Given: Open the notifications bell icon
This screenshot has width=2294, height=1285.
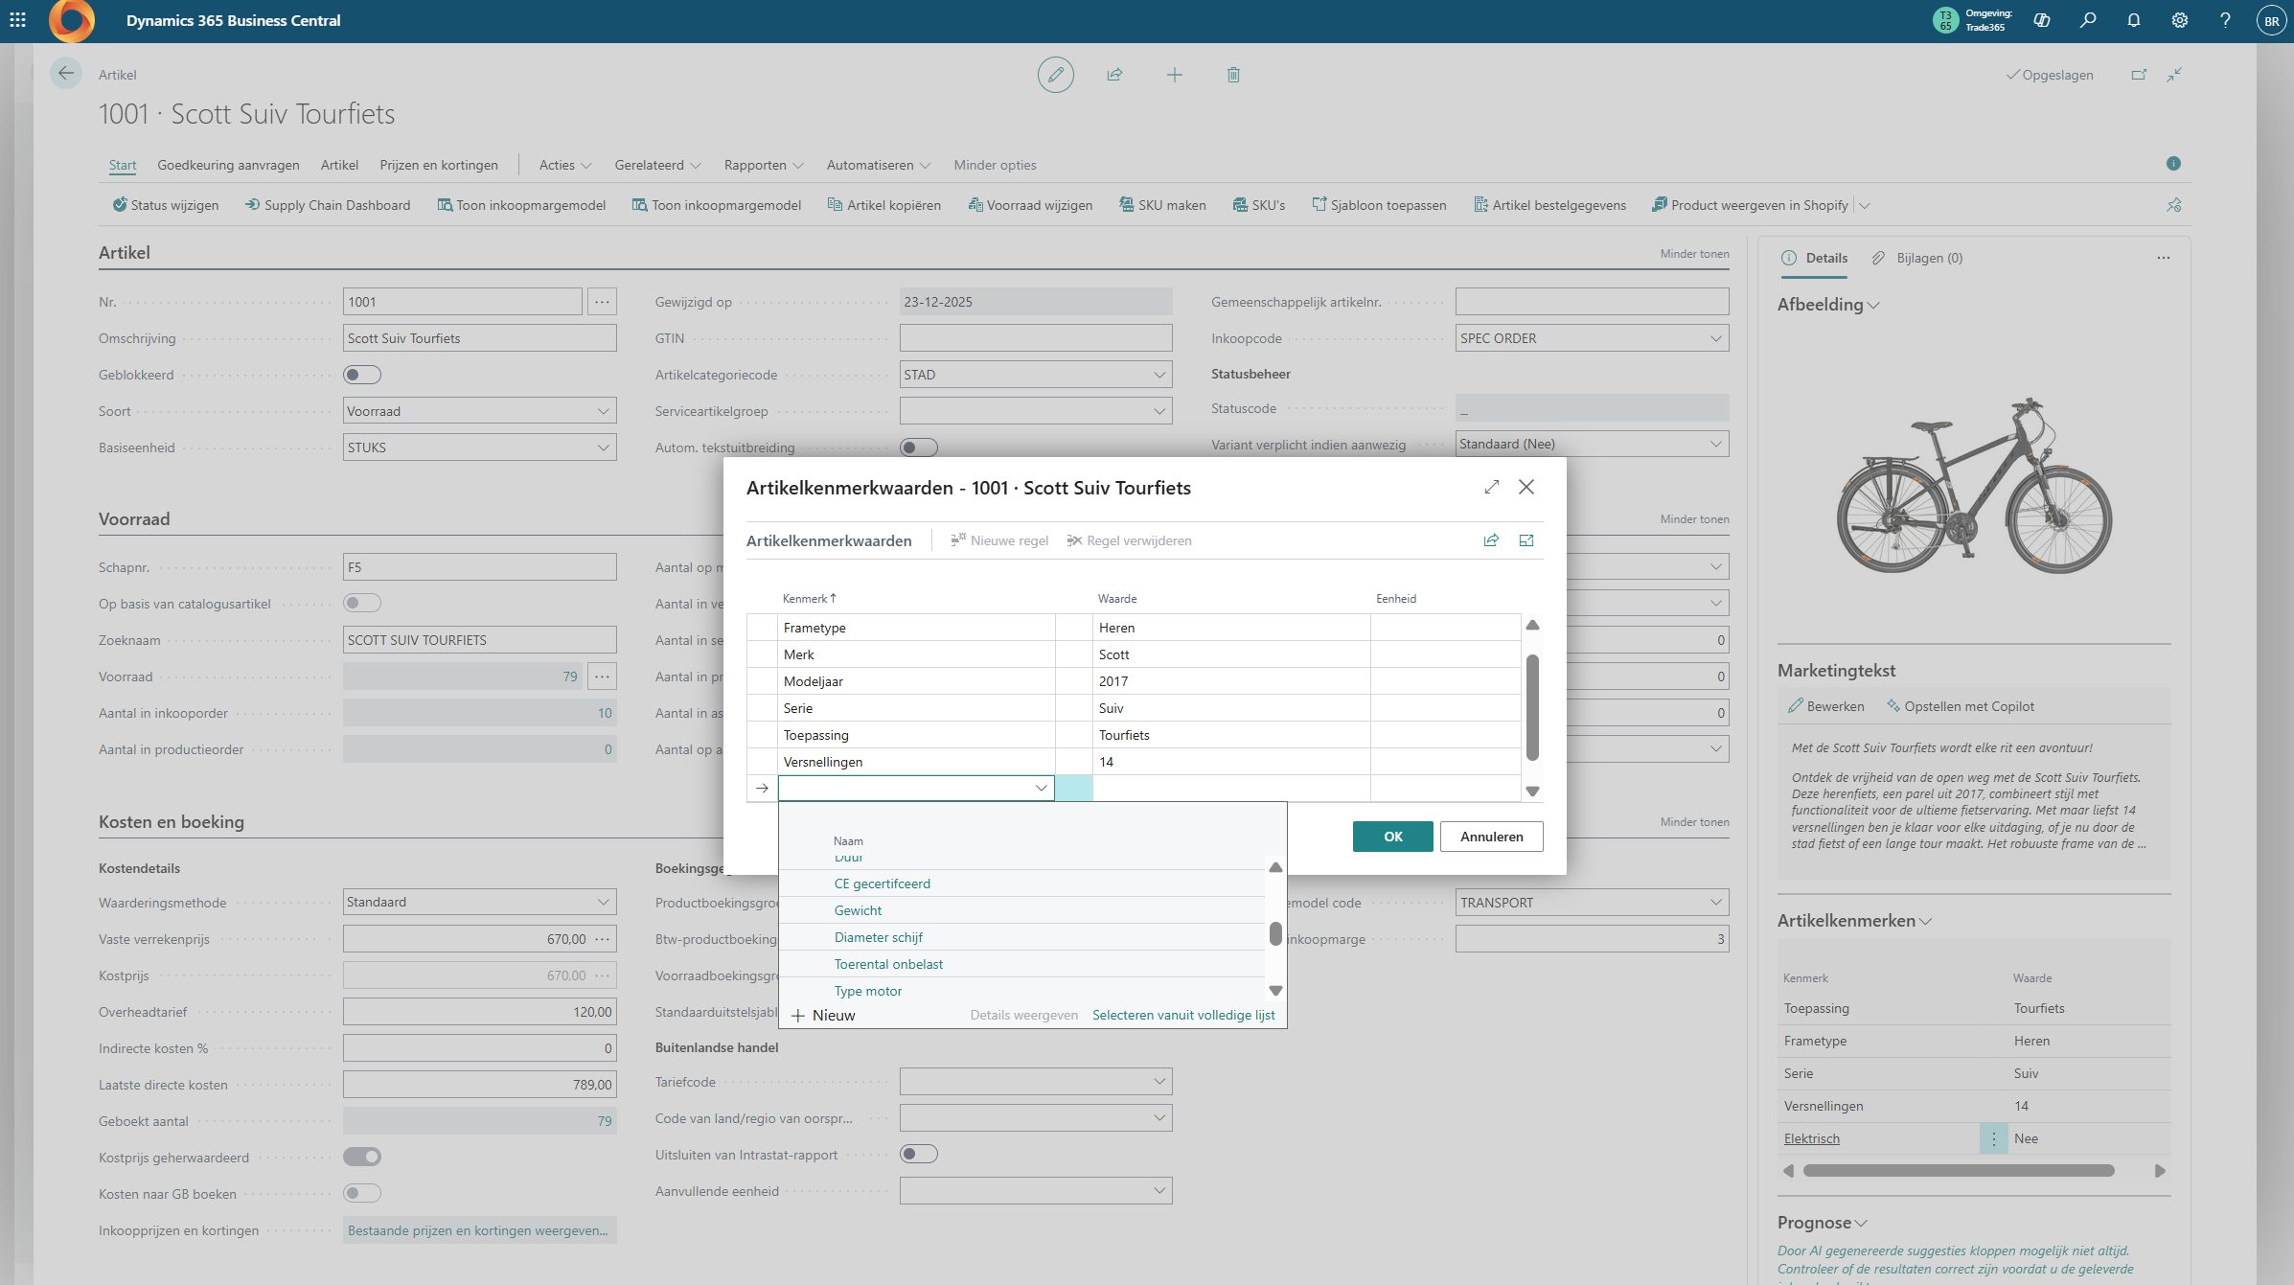Looking at the screenshot, I should pyautogui.click(x=2134, y=20).
